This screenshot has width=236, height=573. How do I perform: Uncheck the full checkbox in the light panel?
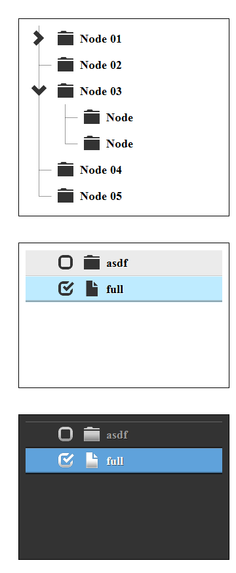pos(66,288)
